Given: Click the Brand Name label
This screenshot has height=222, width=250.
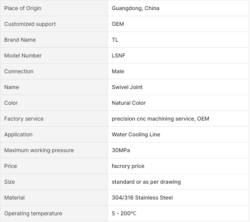Looking at the screenshot, I should pos(20,40).
